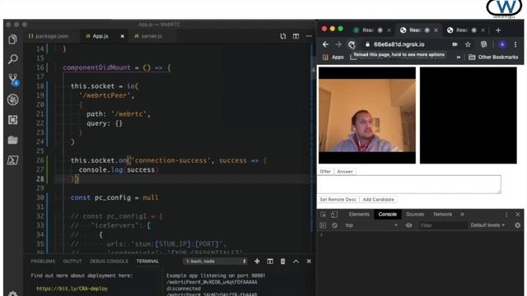This screenshot has width=527, height=296.
Task: Toggle live expression eye icon
Action: pos(408,225)
